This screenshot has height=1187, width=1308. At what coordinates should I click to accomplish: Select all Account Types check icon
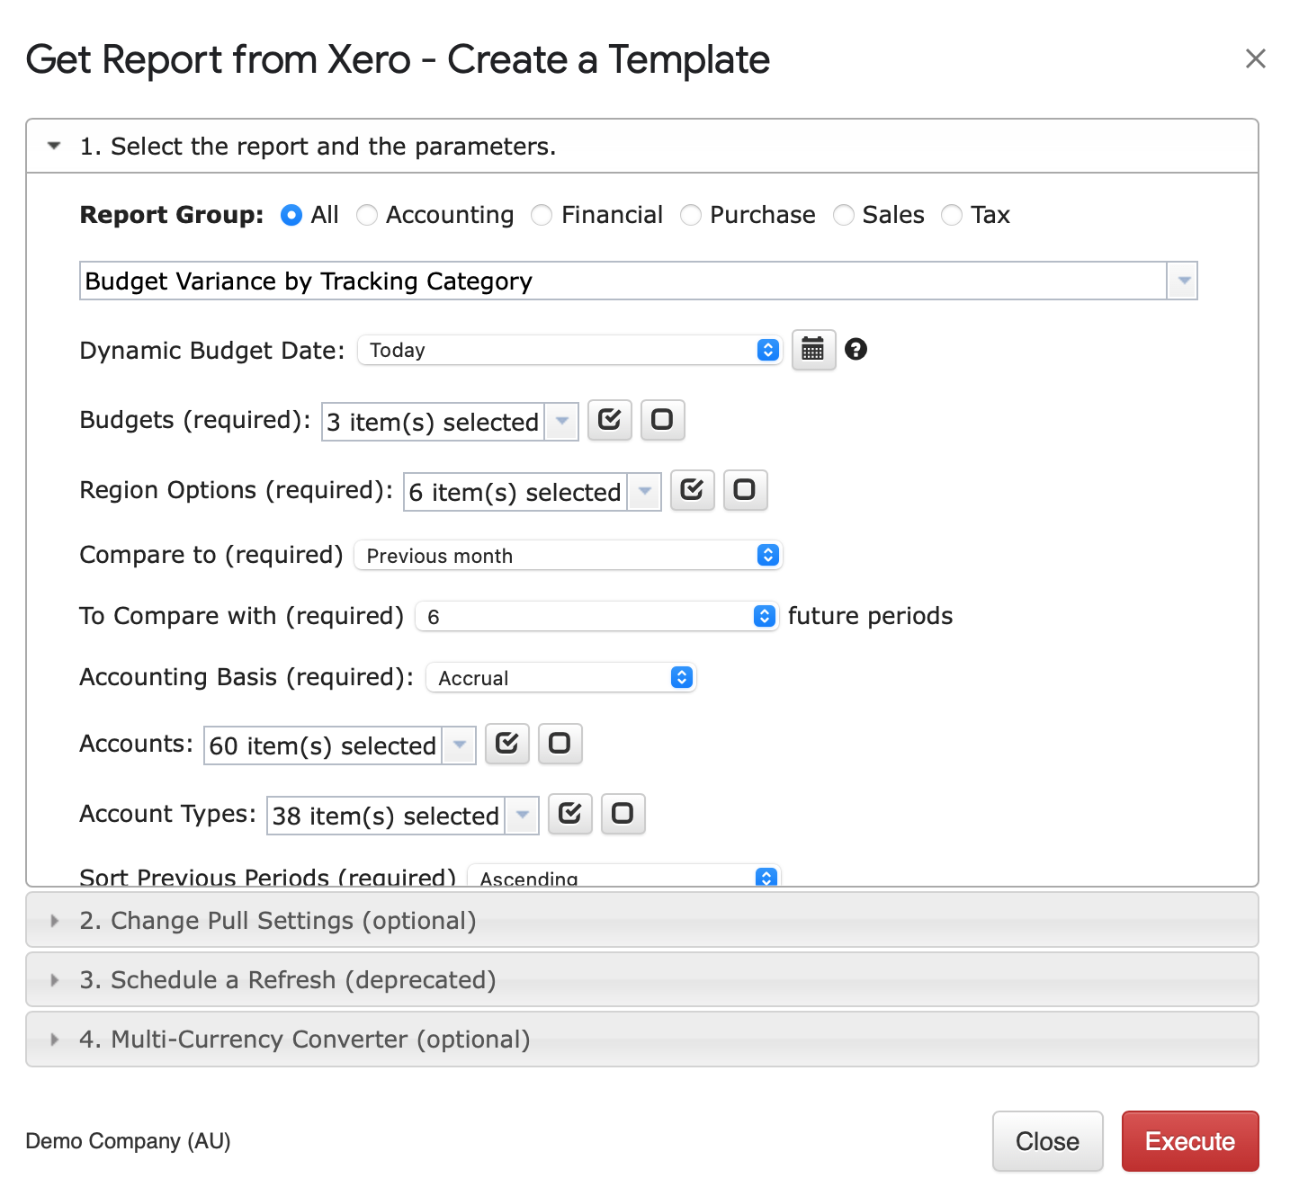(570, 814)
